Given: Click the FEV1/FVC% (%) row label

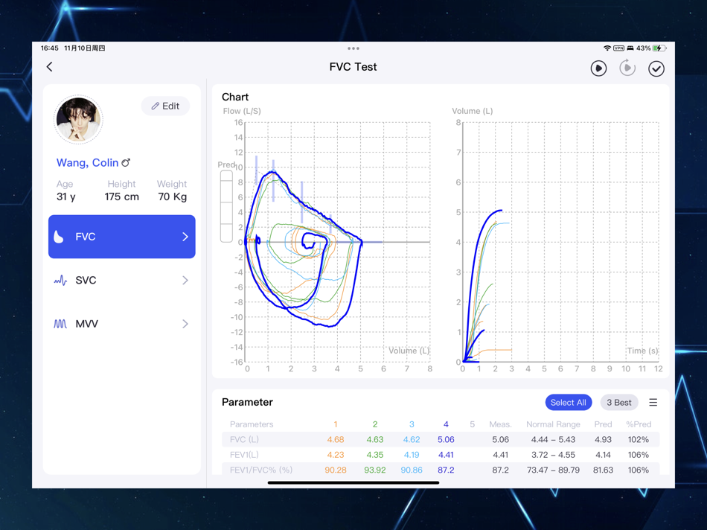Looking at the screenshot, I should point(261,470).
